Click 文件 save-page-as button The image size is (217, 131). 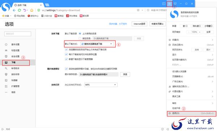[197, 50]
